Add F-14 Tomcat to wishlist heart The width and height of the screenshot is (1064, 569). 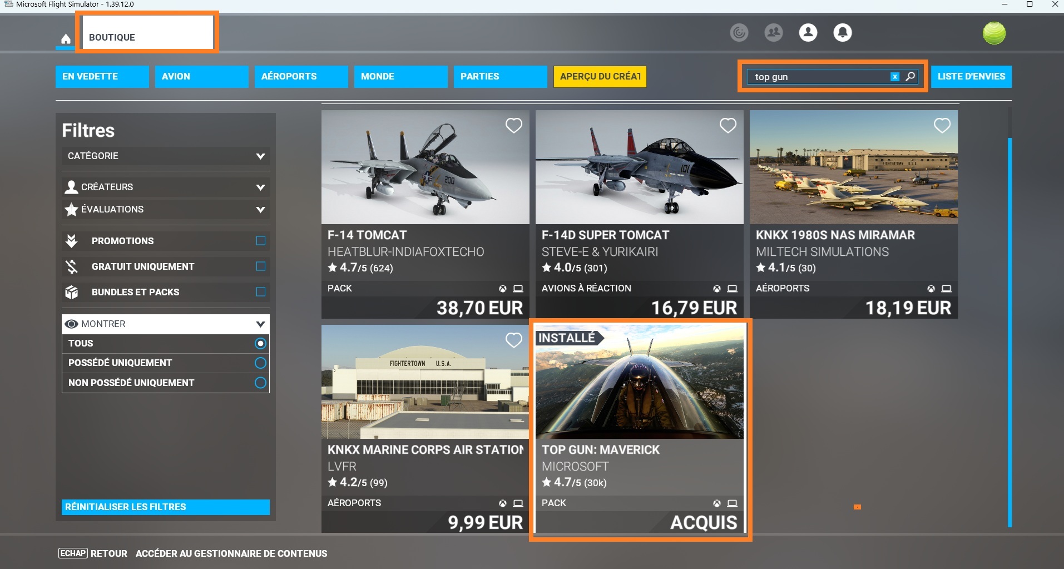click(x=514, y=126)
